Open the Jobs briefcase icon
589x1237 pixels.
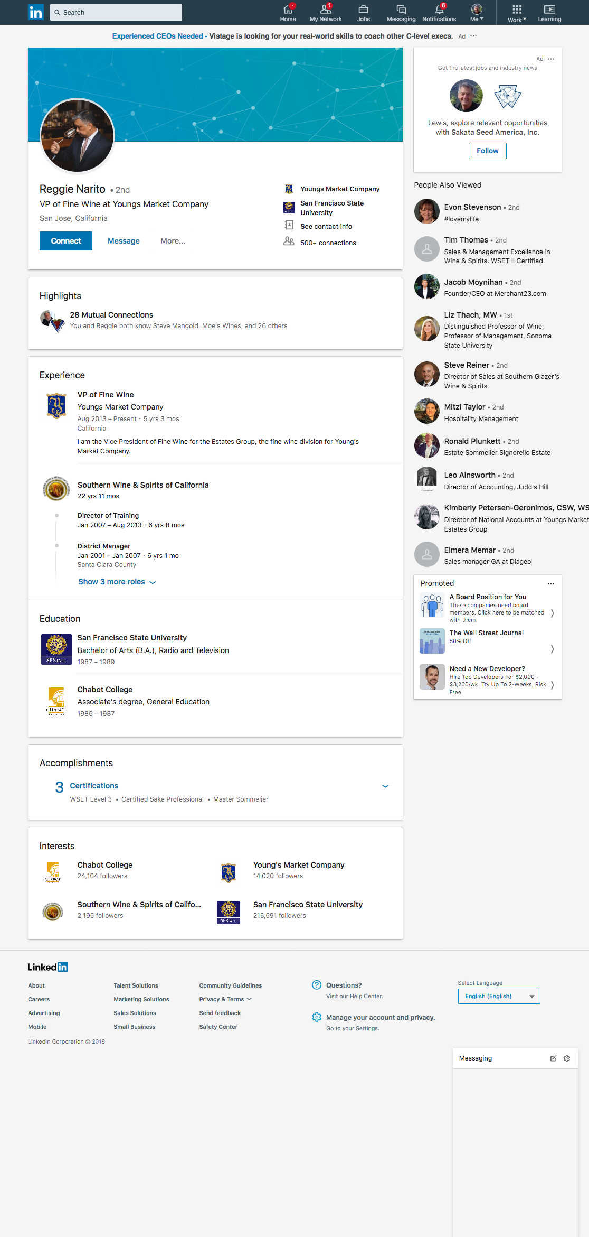363,13
